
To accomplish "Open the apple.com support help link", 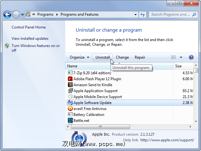I will pyautogui.click(x=167, y=140).
